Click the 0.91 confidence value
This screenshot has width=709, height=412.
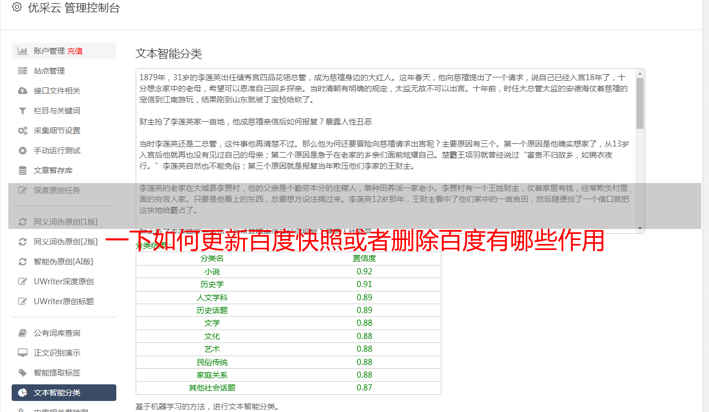point(364,284)
